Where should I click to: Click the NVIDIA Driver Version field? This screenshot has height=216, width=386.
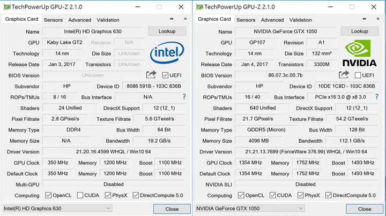pyautogui.click(x=306, y=152)
